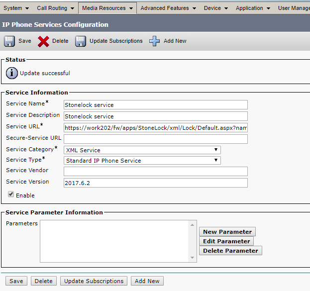Select the Service Version text field
310x291 pixels.
click(155, 183)
